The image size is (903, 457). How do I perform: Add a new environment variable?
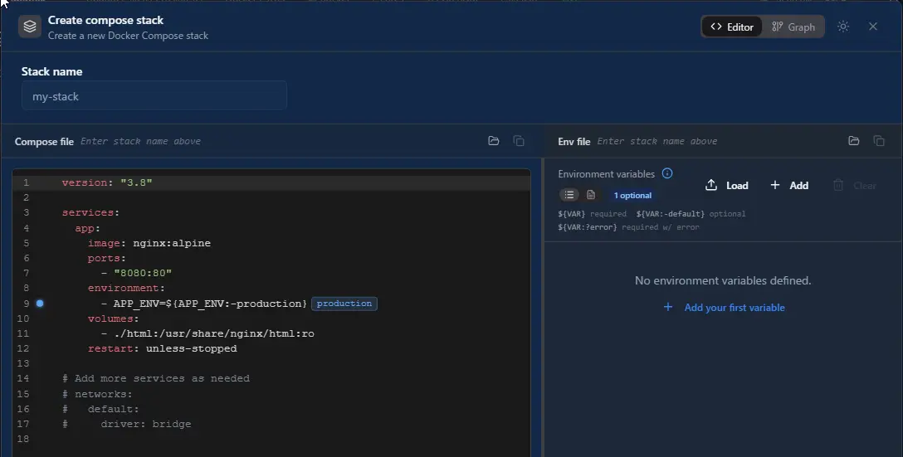click(789, 185)
